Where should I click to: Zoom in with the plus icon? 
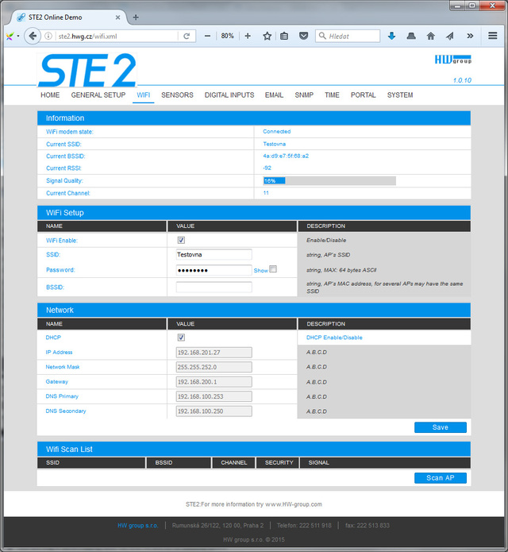[x=248, y=36]
